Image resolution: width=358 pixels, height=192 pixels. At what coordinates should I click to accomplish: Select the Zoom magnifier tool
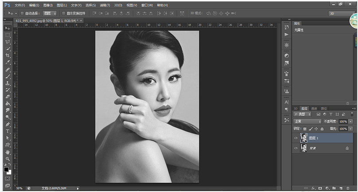point(8,159)
